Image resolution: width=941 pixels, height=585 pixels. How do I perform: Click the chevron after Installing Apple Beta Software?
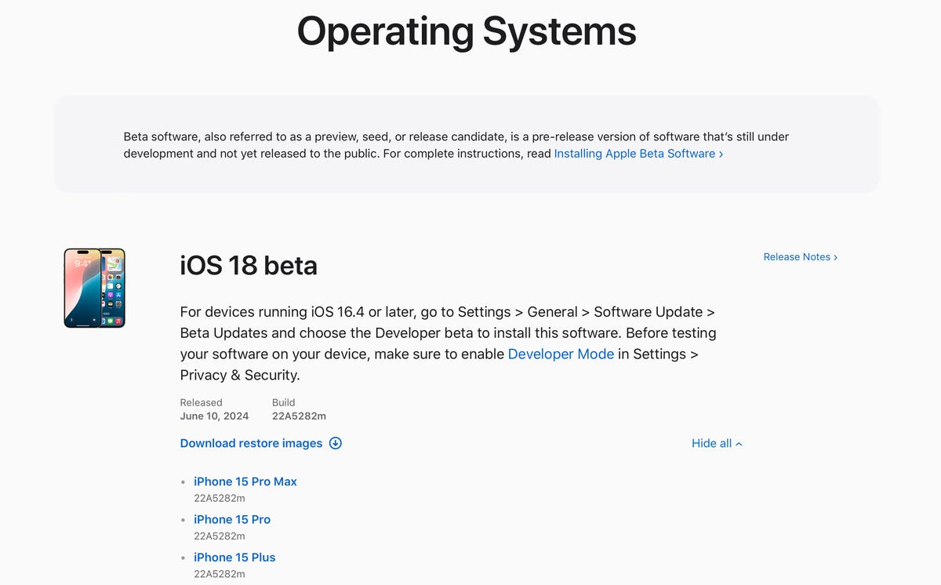pyautogui.click(x=719, y=153)
